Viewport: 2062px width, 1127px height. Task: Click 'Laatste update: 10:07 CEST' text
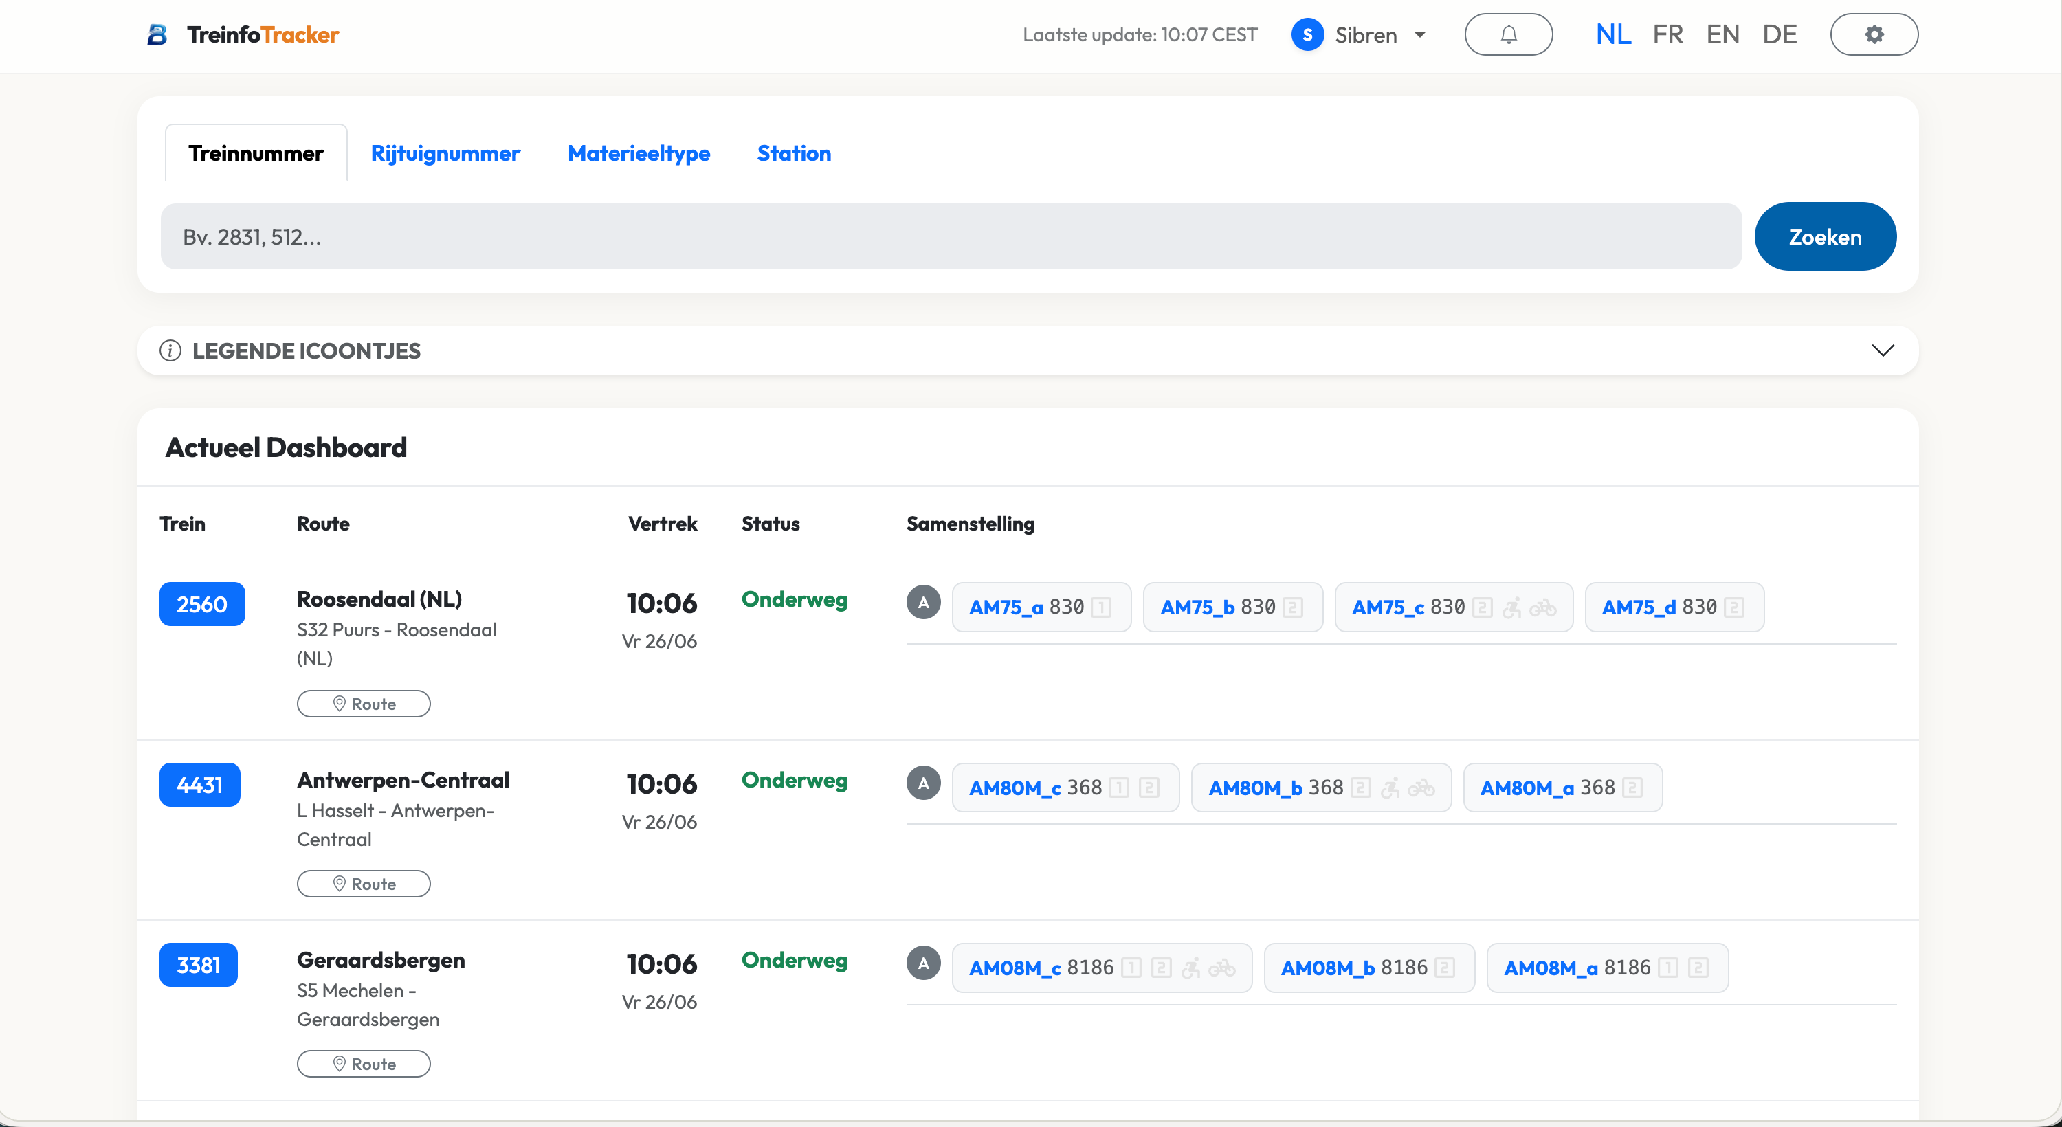pos(1140,34)
